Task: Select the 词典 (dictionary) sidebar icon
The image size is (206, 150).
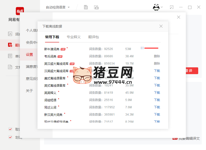Action: pyautogui.click(x=10, y=34)
